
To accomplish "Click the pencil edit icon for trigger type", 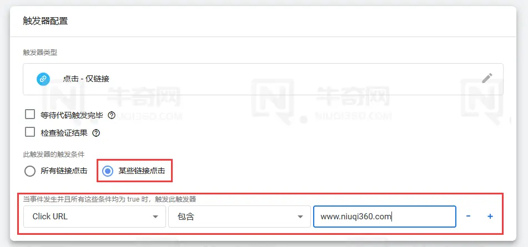I will 487,78.
